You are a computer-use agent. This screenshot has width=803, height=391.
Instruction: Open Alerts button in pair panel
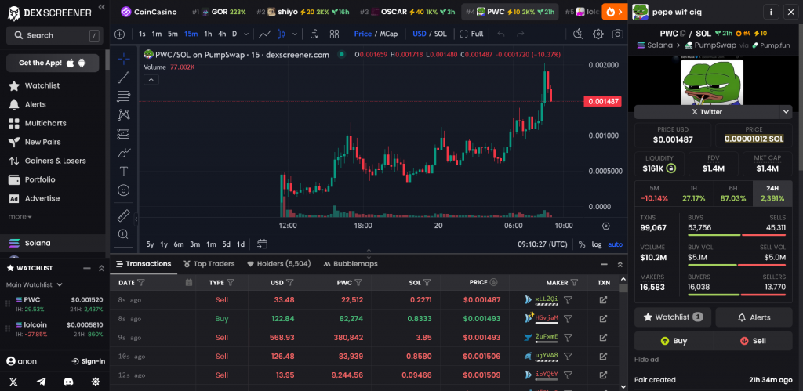pyautogui.click(x=754, y=317)
